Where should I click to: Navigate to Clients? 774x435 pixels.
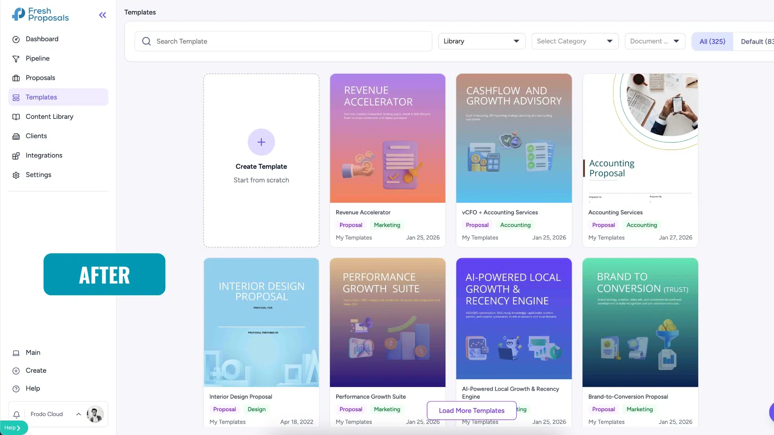(x=58, y=136)
